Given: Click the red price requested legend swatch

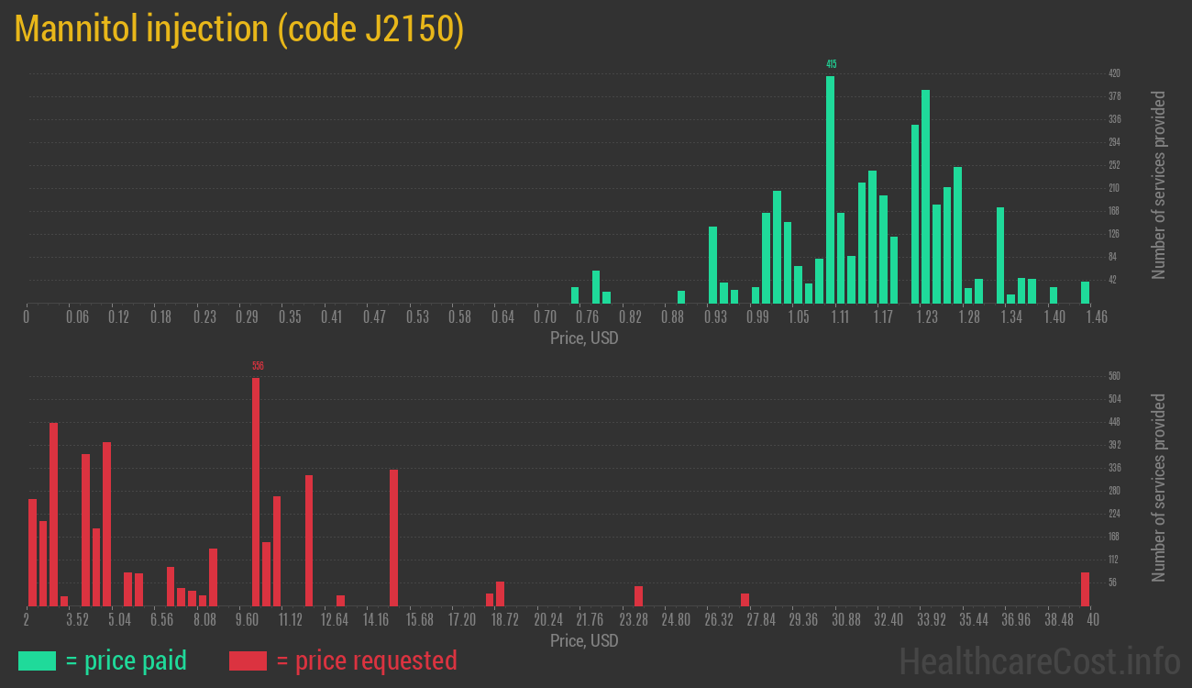Looking at the screenshot, I should point(248,660).
